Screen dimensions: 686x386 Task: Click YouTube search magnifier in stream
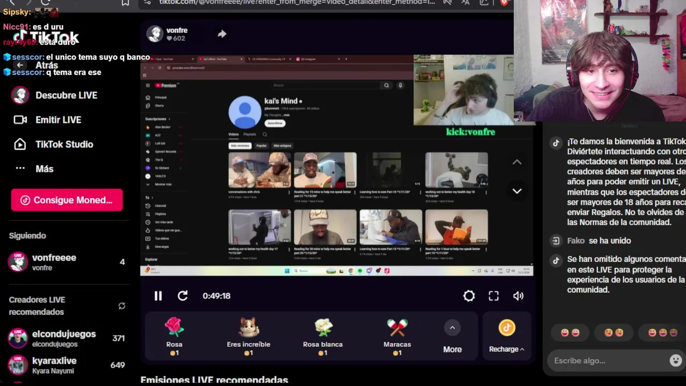(386, 85)
